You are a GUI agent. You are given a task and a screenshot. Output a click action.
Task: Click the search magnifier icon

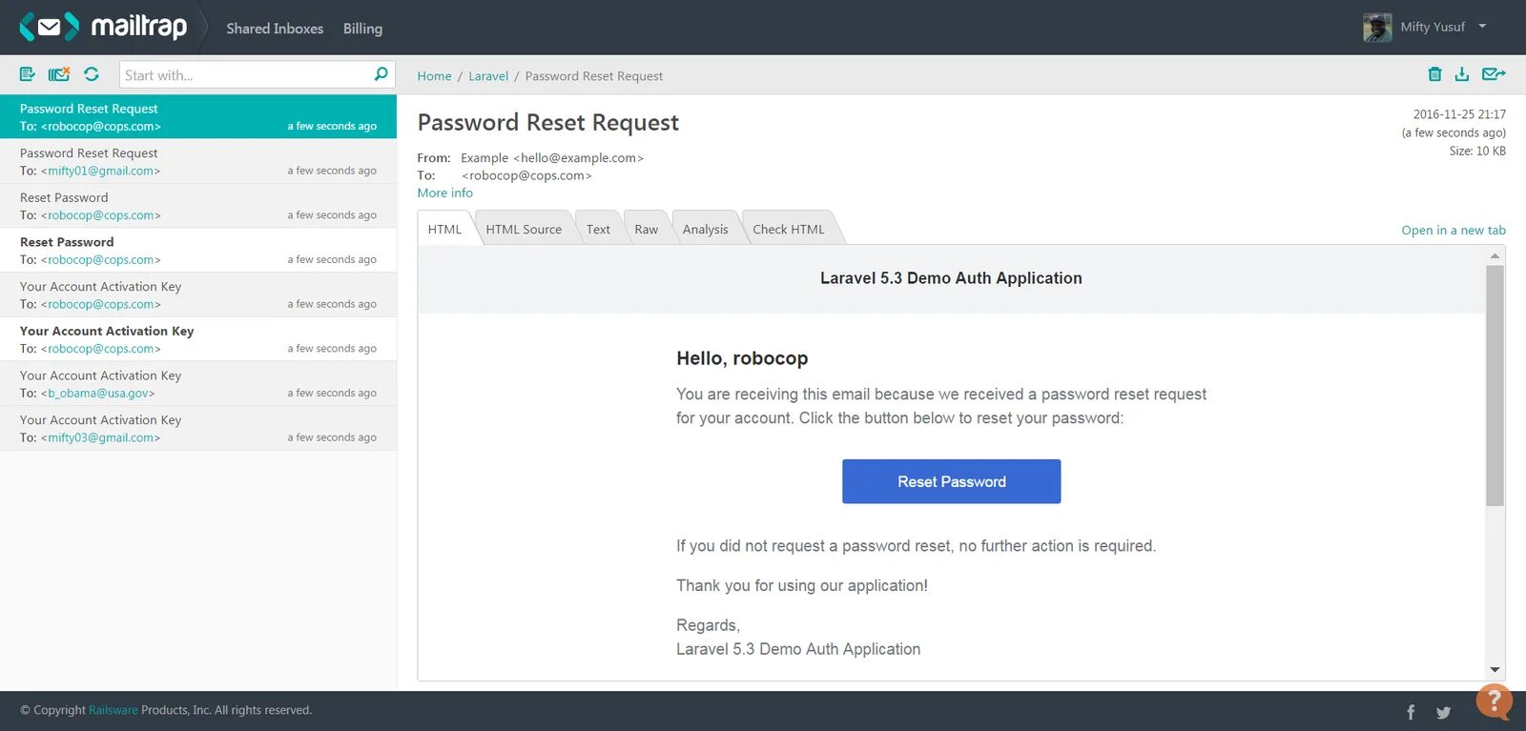click(x=381, y=74)
